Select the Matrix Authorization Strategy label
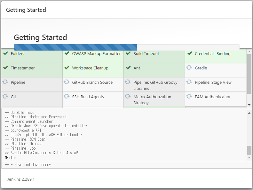The height and width of the screenshot is (190, 253). (x=152, y=100)
